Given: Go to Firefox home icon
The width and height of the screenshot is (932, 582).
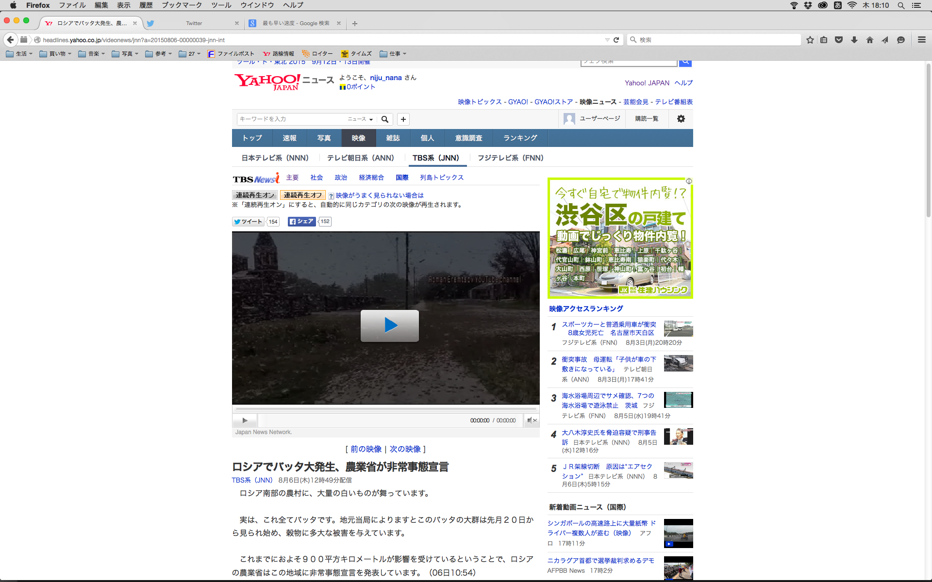Looking at the screenshot, I should pyautogui.click(x=869, y=40).
